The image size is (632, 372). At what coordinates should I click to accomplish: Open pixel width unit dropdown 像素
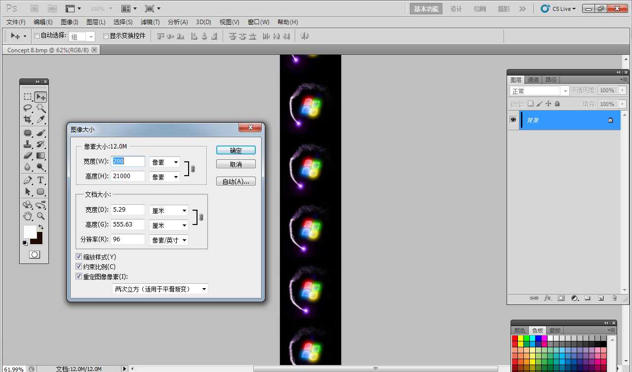165,162
